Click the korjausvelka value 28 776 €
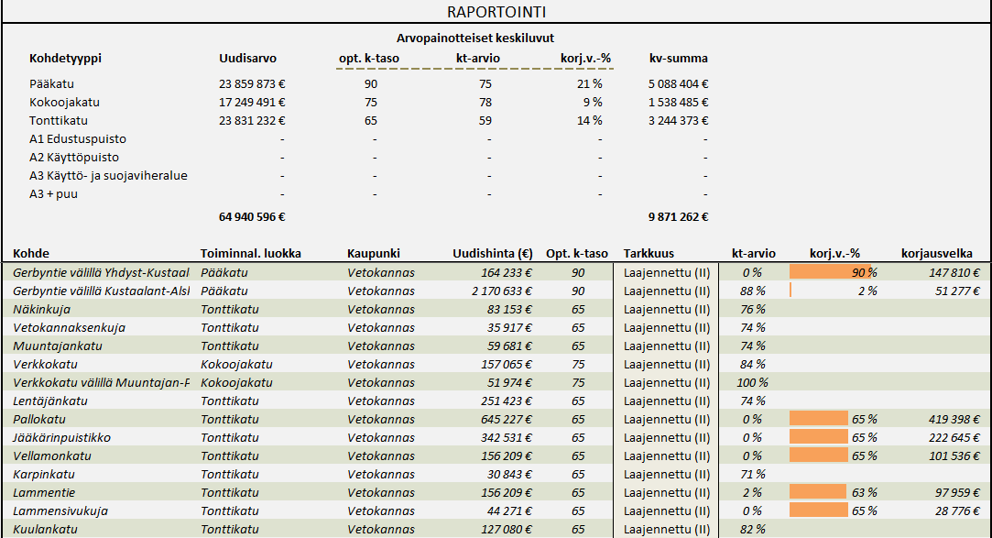The width and height of the screenshot is (992, 538). (x=957, y=511)
